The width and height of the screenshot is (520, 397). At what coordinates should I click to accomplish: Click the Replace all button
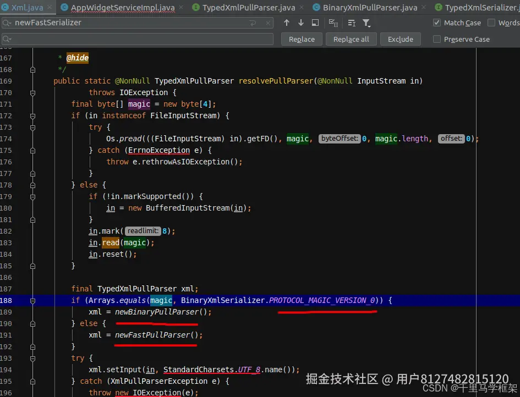click(351, 39)
